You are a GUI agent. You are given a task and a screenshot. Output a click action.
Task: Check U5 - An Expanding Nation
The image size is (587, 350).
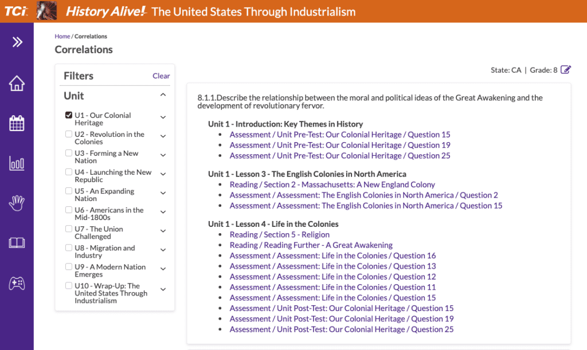point(69,191)
